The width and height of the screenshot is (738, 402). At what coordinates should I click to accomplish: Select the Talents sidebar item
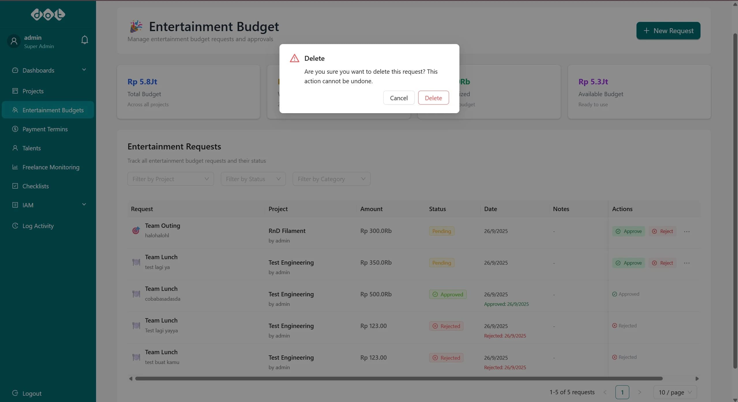coord(31,148)
